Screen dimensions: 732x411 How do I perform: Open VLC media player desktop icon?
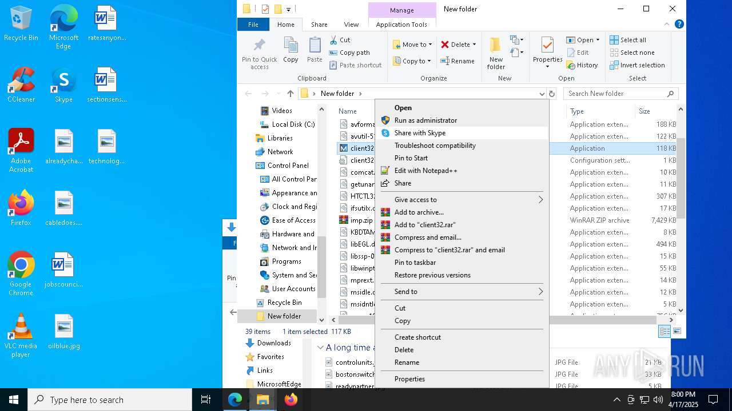[21, 336]
